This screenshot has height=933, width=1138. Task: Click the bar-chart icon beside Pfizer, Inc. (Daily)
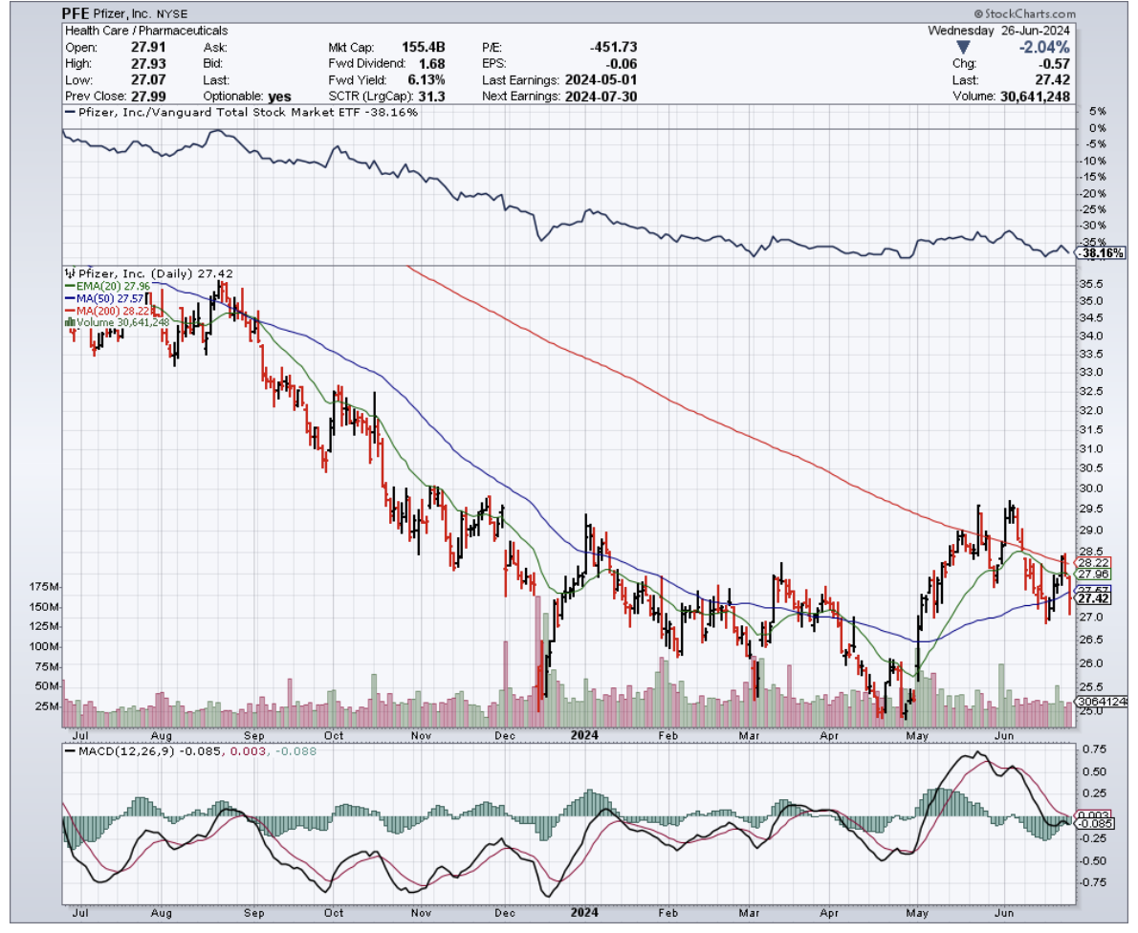[x=68, y=272]
